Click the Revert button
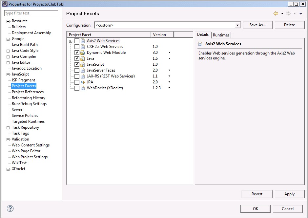 coord(257,194)
